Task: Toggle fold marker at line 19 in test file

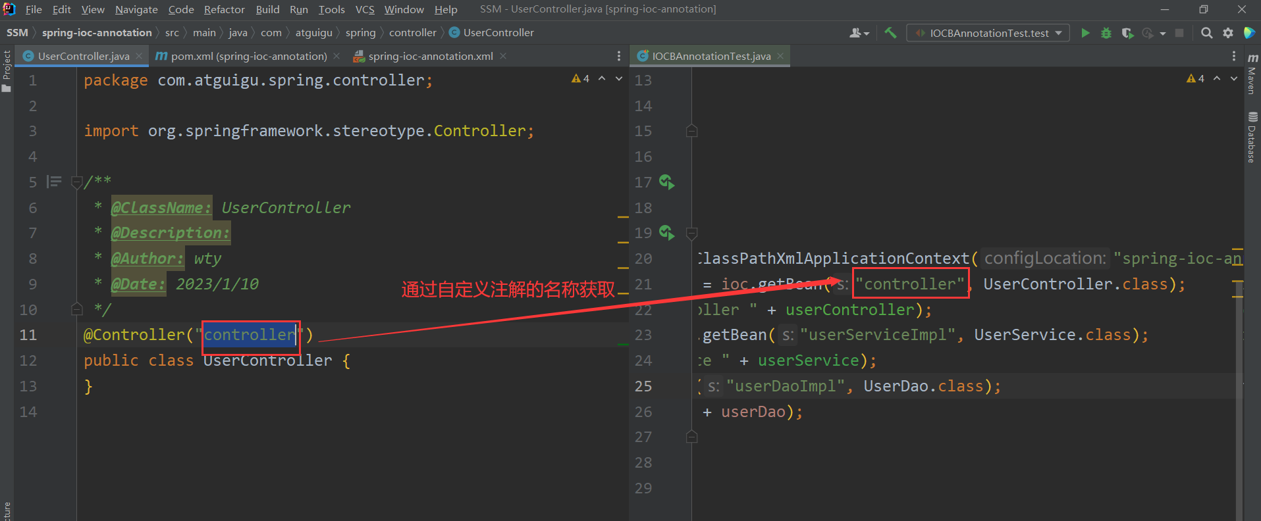Action: pos(691,233)
